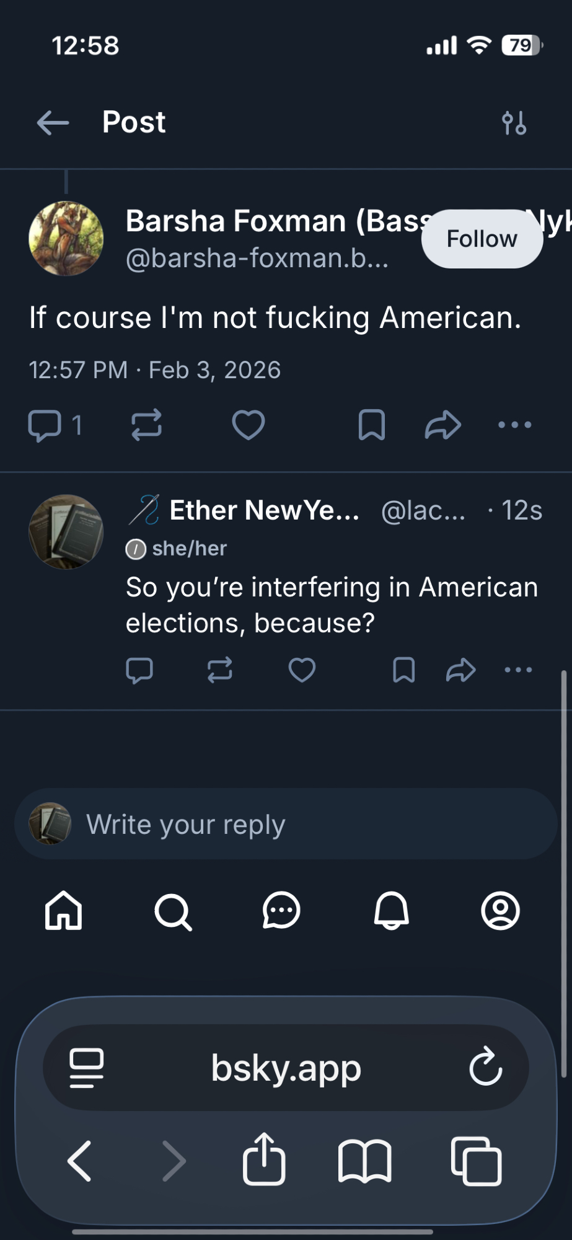Repost Ether's reply

(x=220, y=670)
